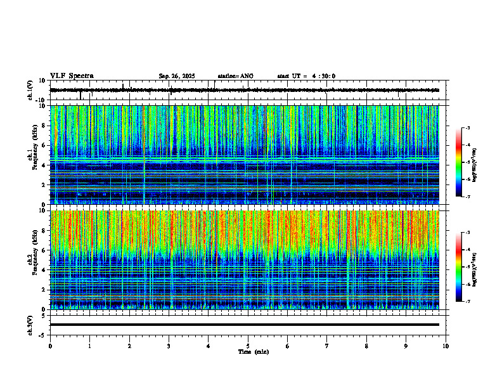Click the "0" tick on Time axis
This screenshot has height=388, width=502.
coord(50,346)
